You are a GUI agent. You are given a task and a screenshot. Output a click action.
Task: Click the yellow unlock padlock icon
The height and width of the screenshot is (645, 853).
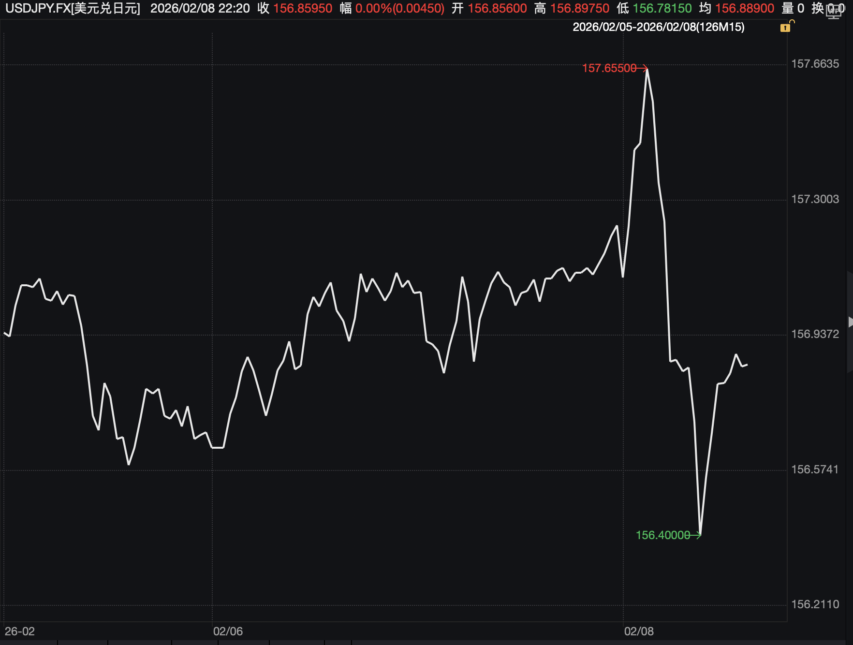(786, 27)
